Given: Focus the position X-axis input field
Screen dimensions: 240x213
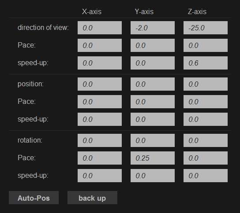Looking at the screenshot, I should pyautogui.click(x=100, y=84).
